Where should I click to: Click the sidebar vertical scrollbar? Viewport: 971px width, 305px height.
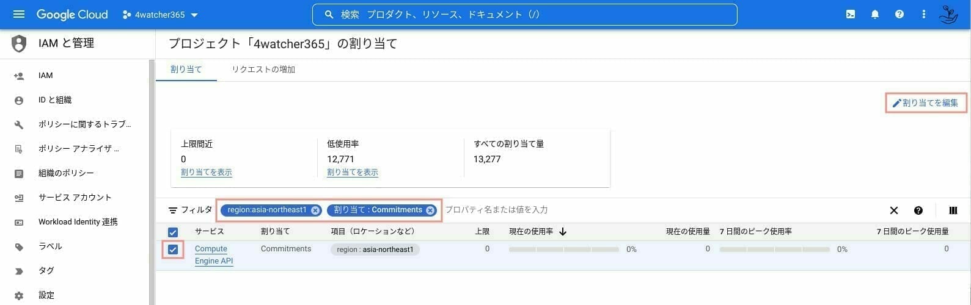(152, 182)
